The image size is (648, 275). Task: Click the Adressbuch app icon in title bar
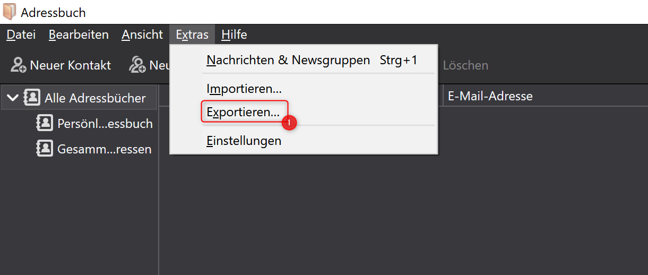(10, 12)
